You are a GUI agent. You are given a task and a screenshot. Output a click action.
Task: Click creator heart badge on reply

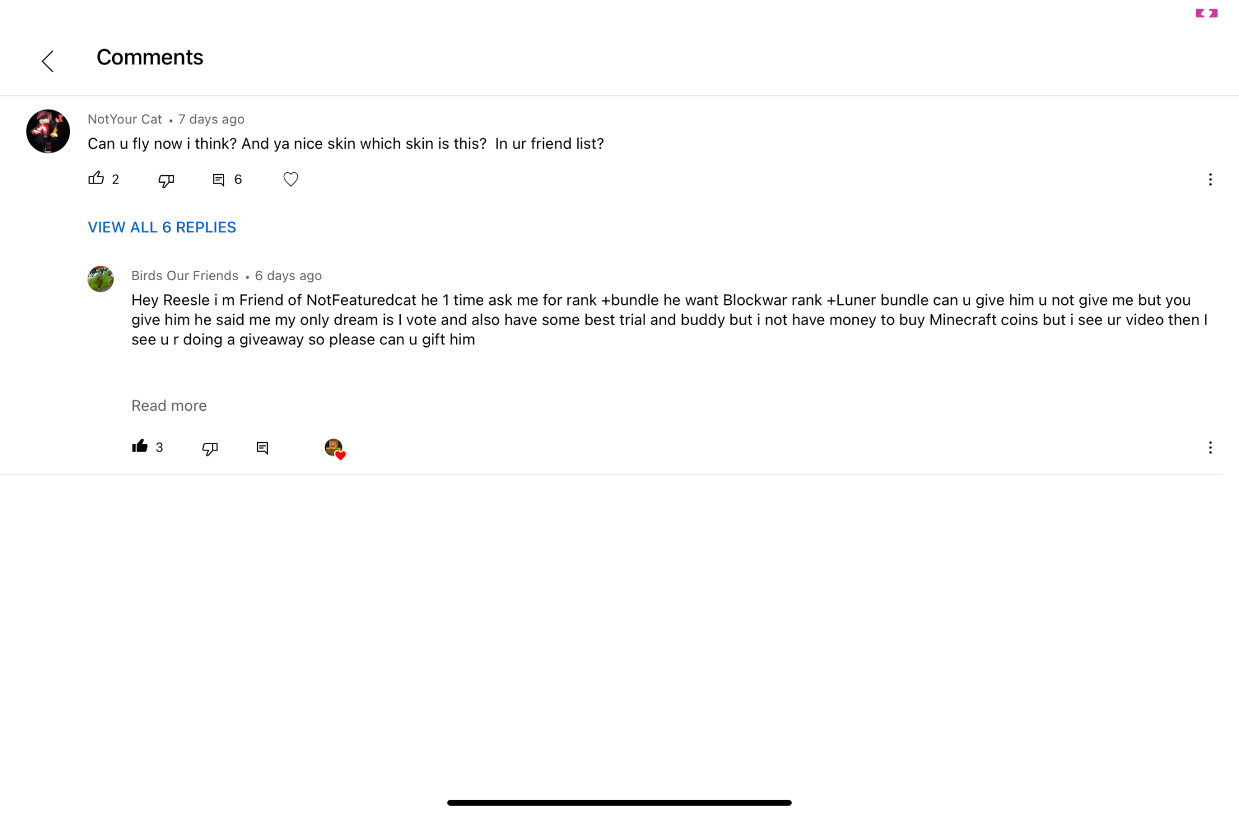point(335,449)
